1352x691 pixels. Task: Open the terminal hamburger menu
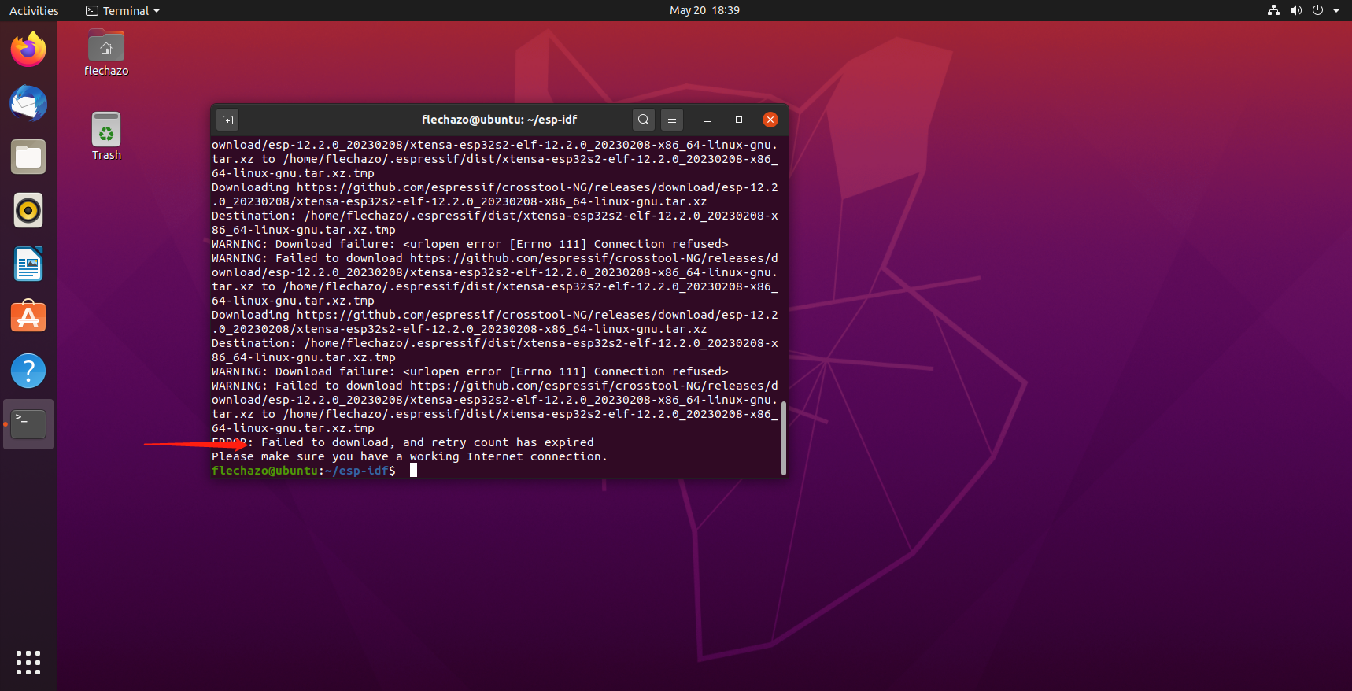click(672, 120)
